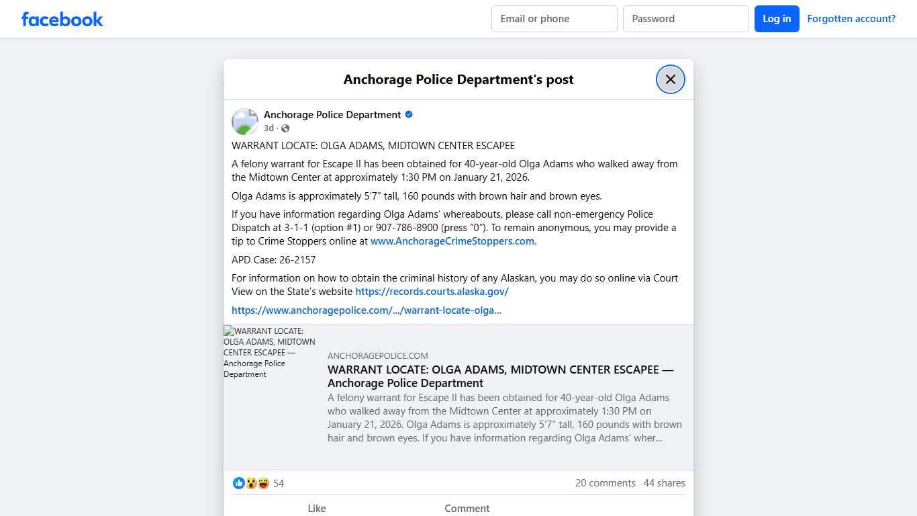This screenshot has width=917, height=516.
Task: View the 44 shares list
Action: point(664,483)
